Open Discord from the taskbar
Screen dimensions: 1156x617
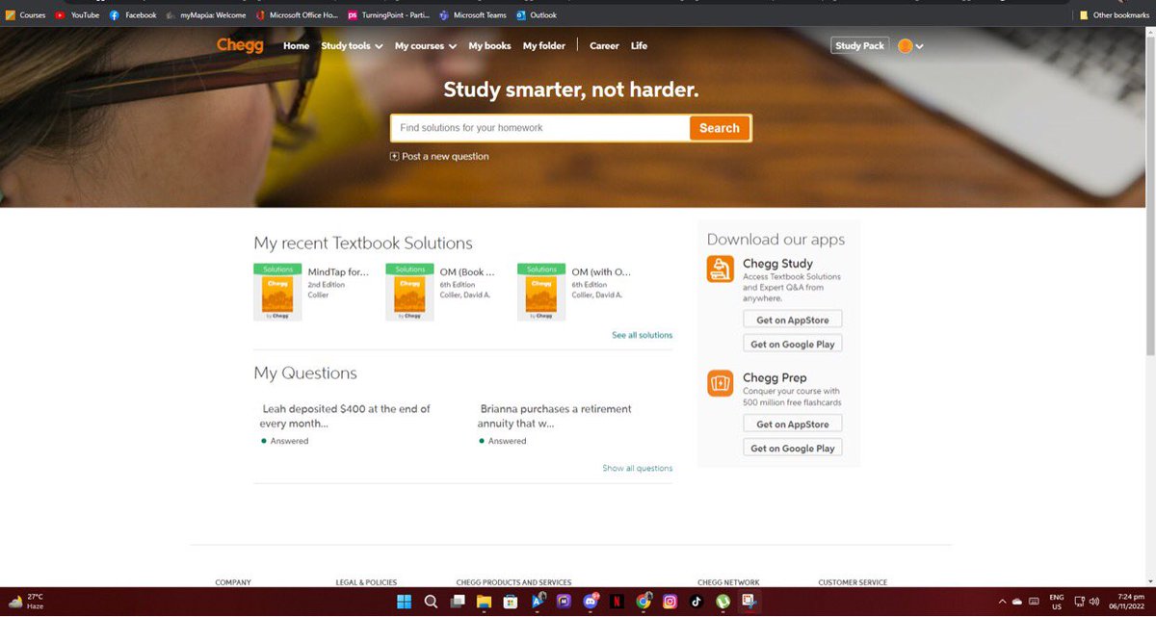pos(591,602)
